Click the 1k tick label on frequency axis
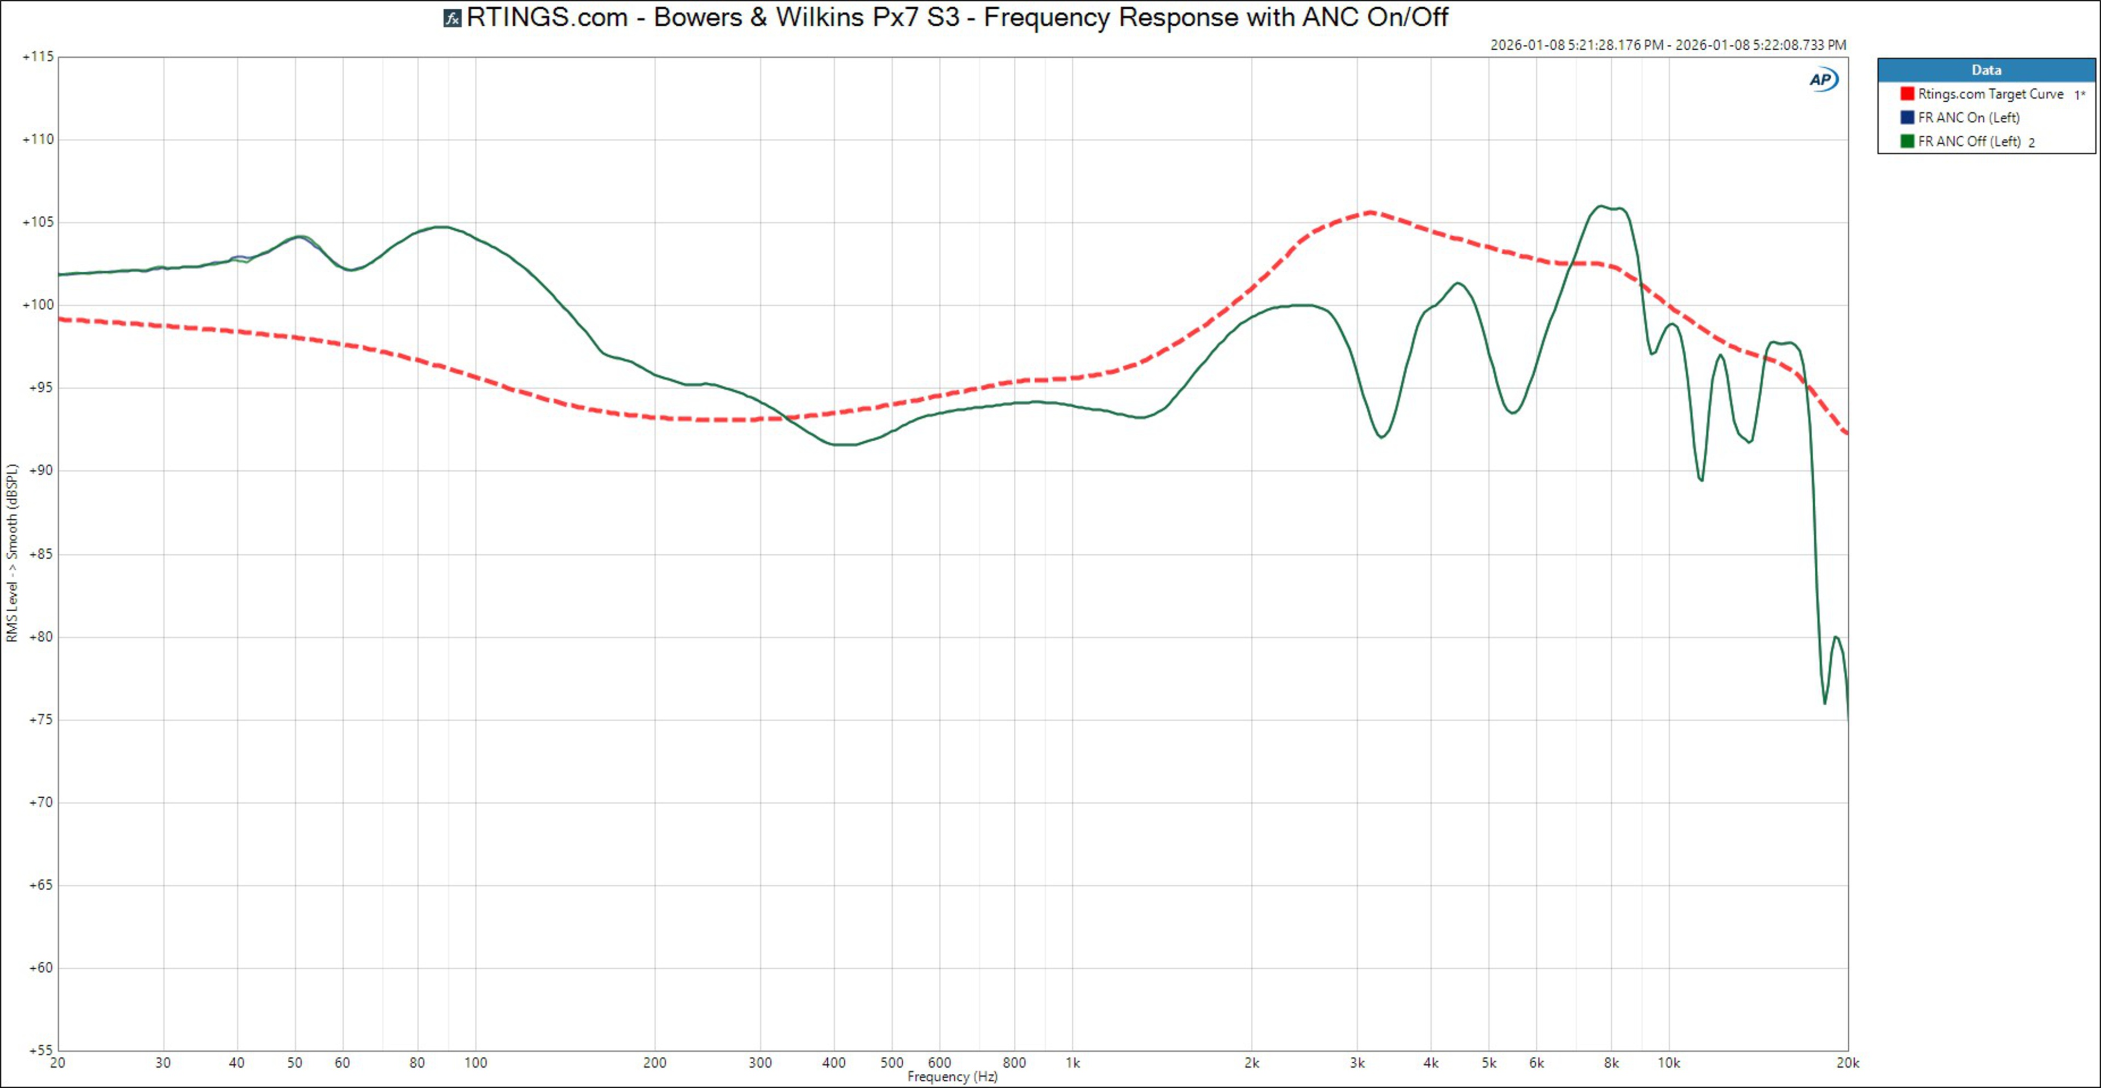 (x=1072, y=1063)
